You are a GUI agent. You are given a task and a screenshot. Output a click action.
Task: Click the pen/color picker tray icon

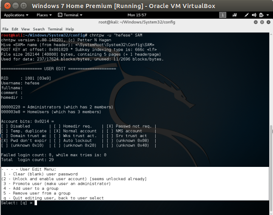click(x=246, y=15)
